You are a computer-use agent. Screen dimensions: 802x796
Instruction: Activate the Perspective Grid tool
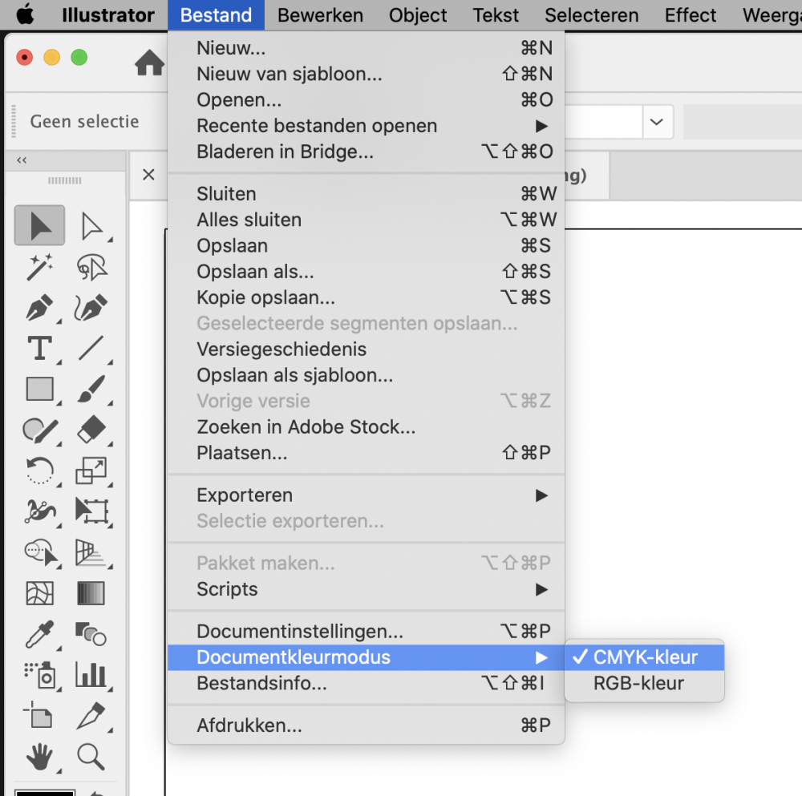pyautogui.click(x=91, y=552)
